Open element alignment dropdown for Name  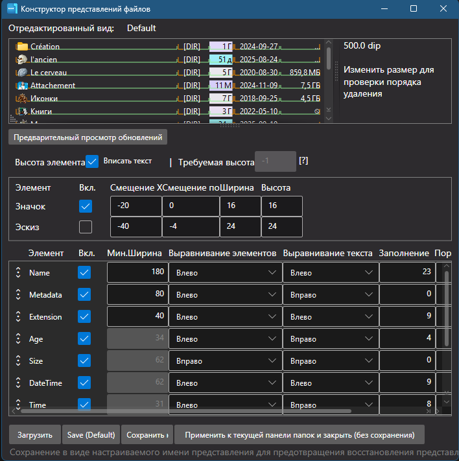pyautogui.click(x=224, y=273)
